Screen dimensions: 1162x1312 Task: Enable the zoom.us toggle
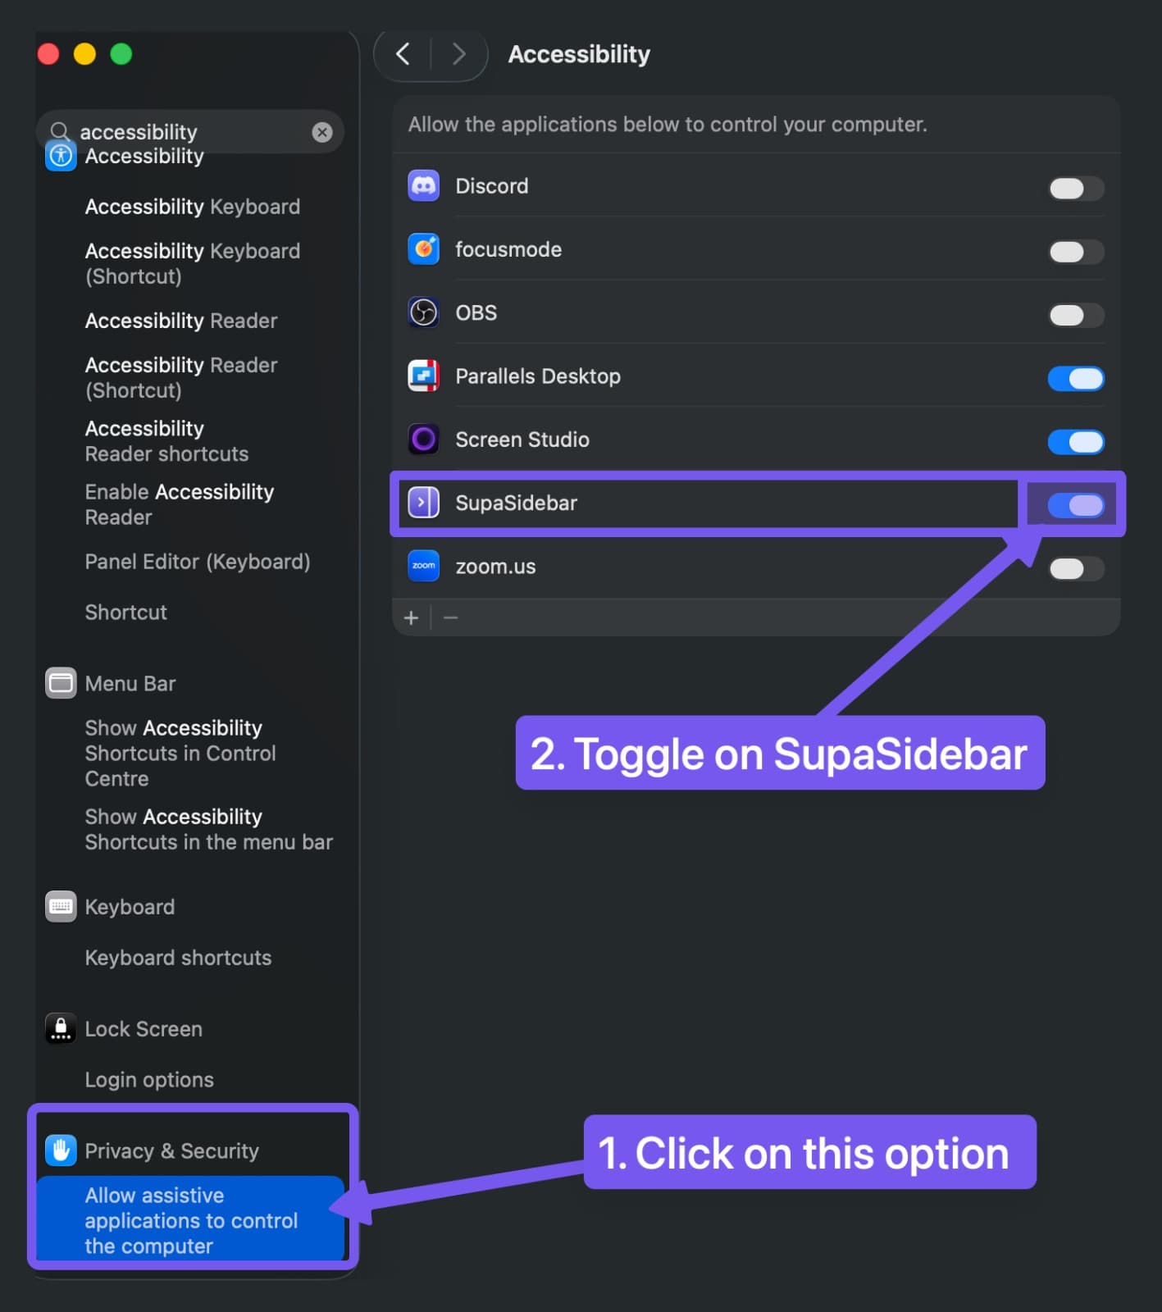(x=1075, y=568)
